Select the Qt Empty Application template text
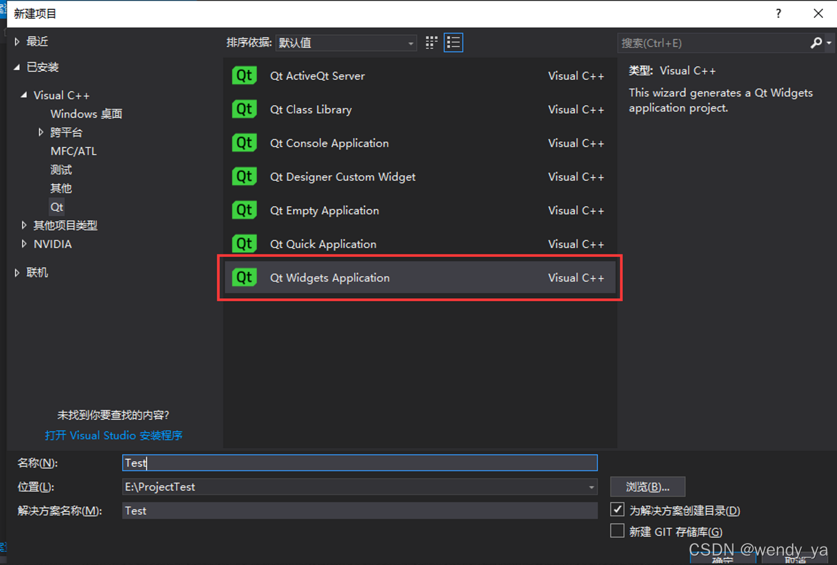The width and height of the screenshot is (837, 565). (324, 210)
